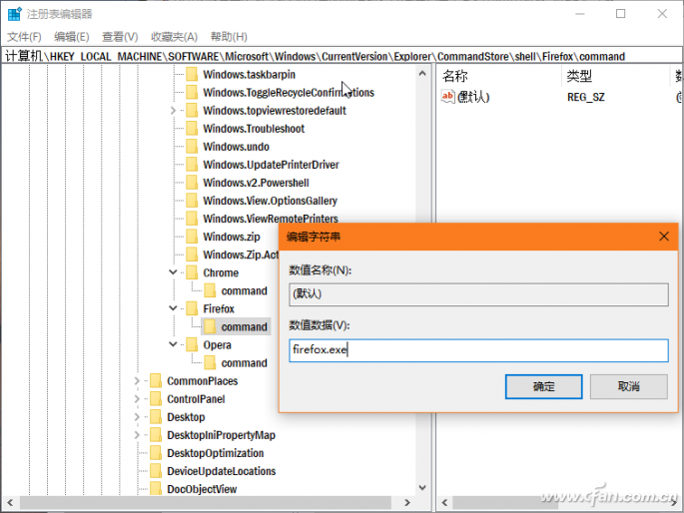Select the Windows.zip folder icon
The width and height of the screenshot is (684, 513).
(x=192, y=237)
